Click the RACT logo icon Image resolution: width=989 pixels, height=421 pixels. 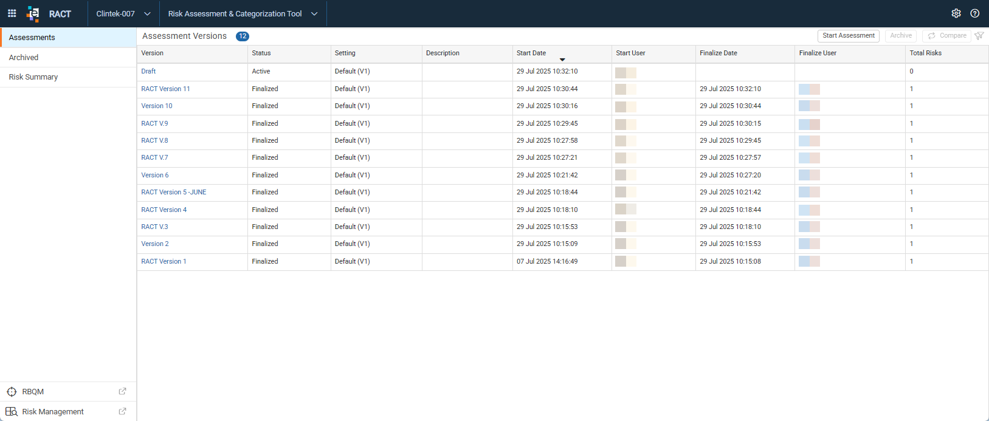tap(33, 14)
